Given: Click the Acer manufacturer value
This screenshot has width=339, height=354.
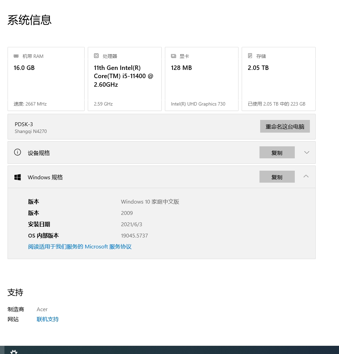Looking at the screenshot, I should tap(42, 309).
